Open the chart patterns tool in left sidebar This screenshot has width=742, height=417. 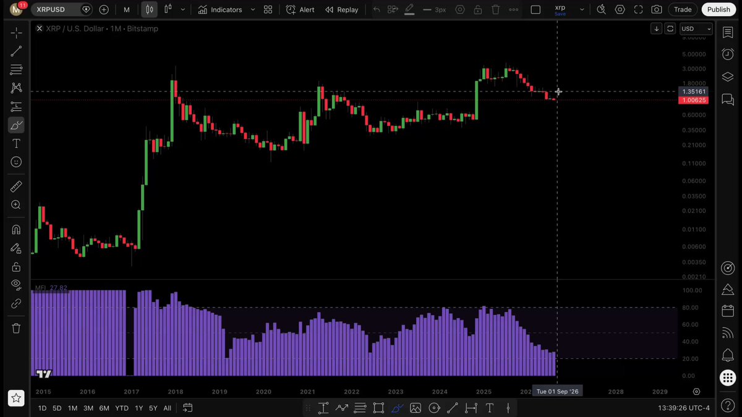pyautogui.click(x=16, y=88)
